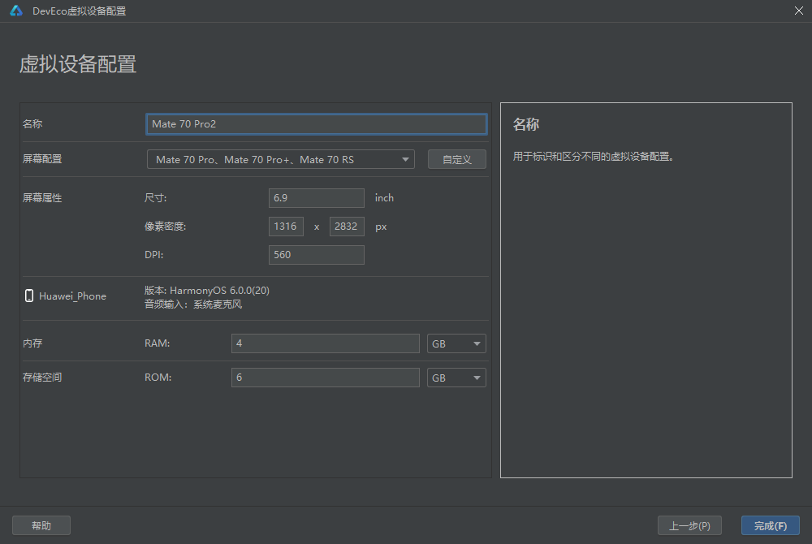Finish setup with the 完成(F) button
This screenshot has height=544, width=812.
770,525
